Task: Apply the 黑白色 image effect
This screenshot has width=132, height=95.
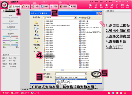Action: (5, 58)
